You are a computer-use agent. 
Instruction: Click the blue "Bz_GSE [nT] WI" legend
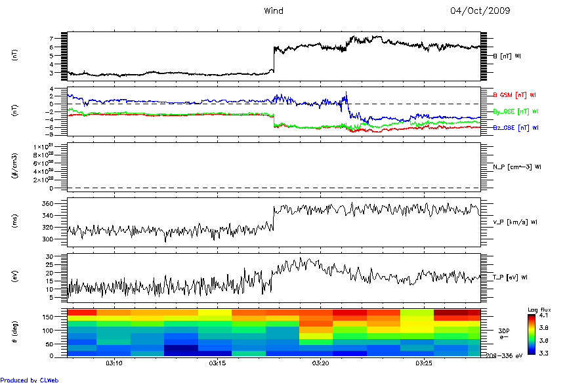(x=516, y=128)
